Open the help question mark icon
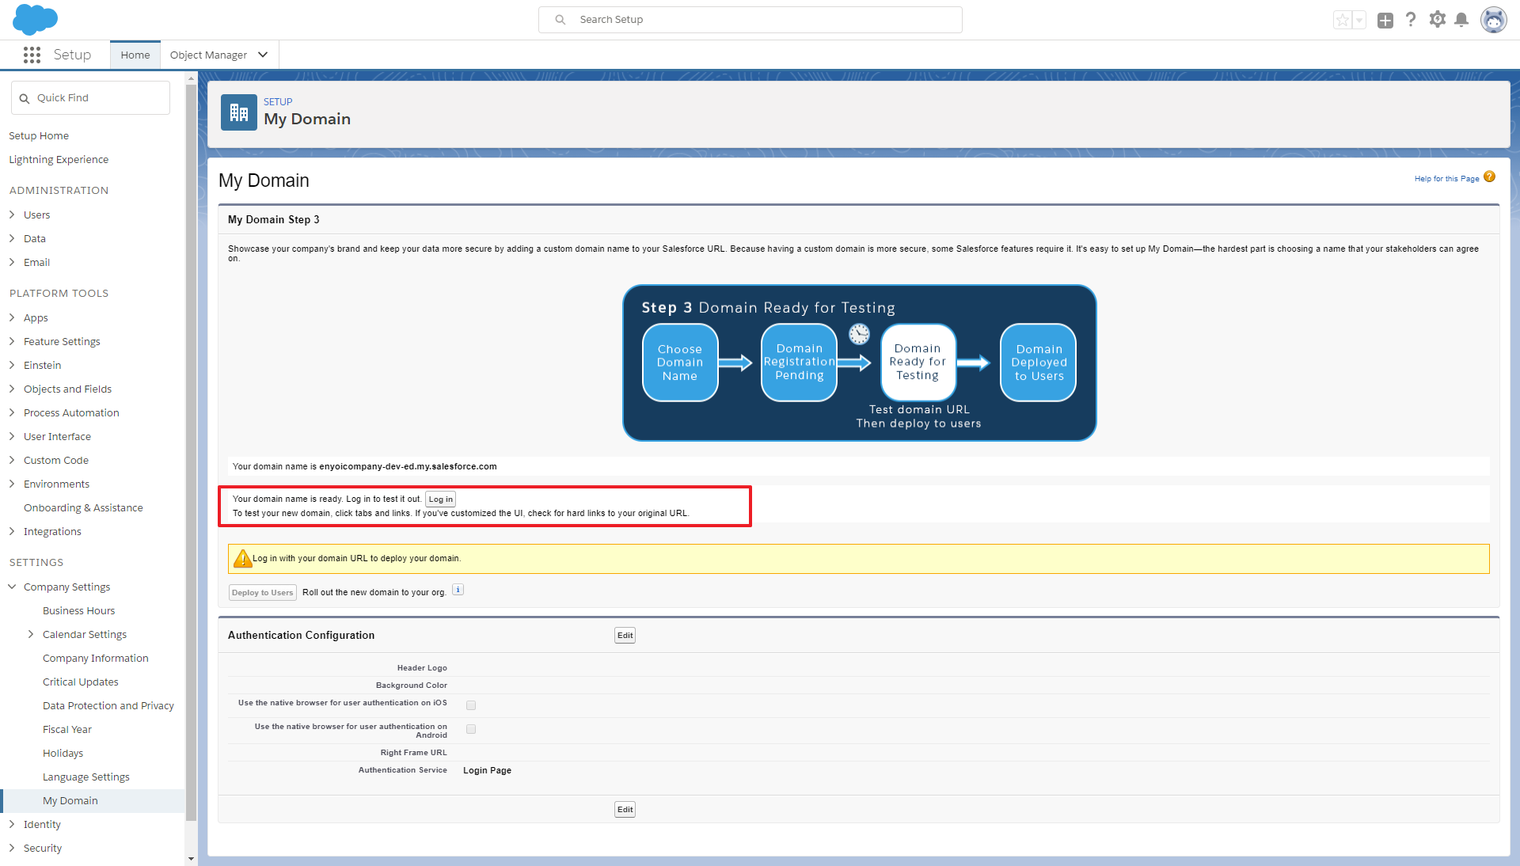1520x866 pixels. coord(1411,20)
